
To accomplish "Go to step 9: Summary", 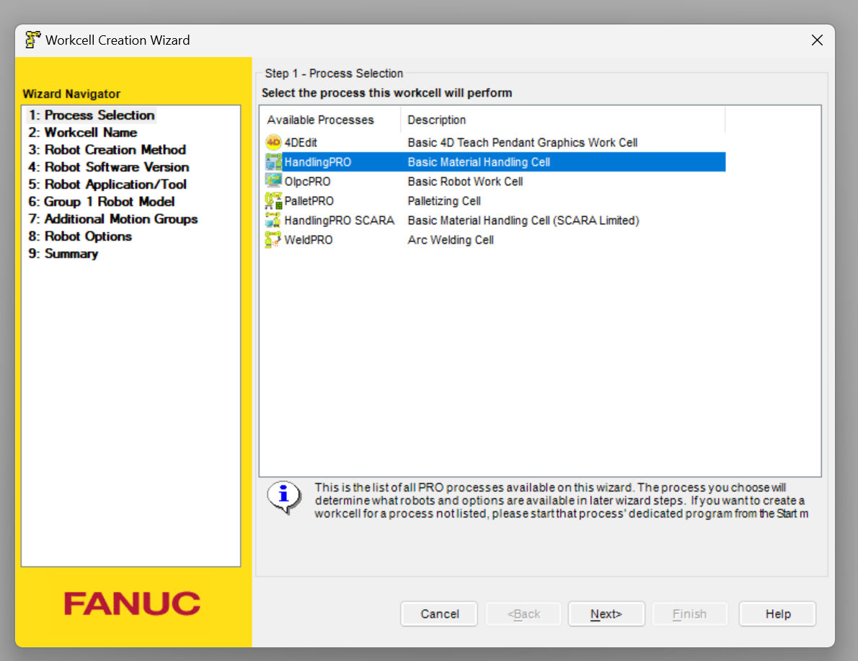I will click(x=63, y=254).
